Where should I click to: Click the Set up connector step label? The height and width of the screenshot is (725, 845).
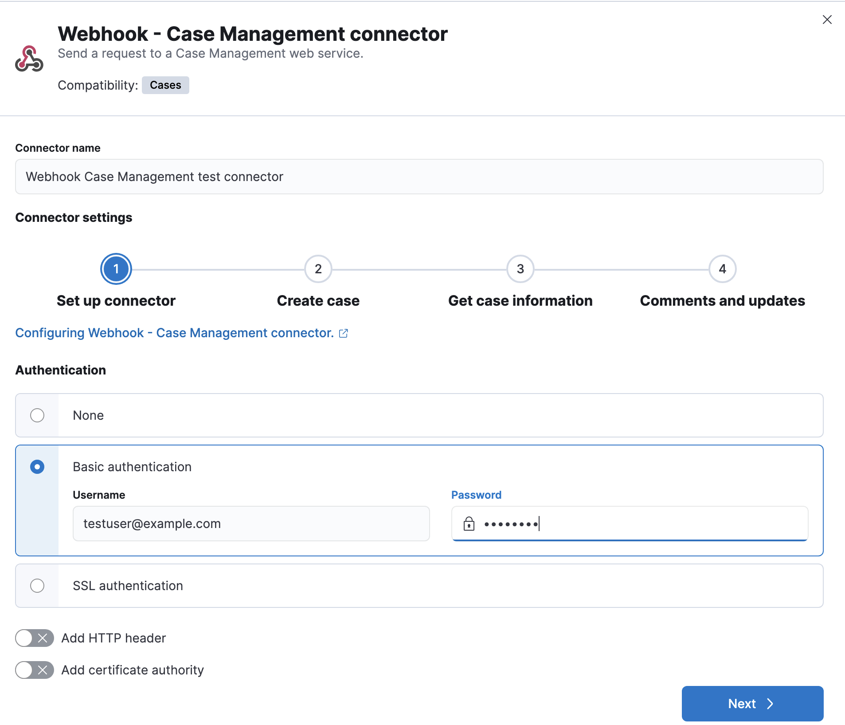116,300
